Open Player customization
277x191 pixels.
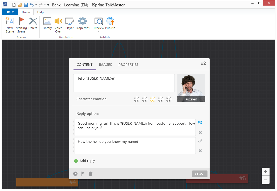70,23
